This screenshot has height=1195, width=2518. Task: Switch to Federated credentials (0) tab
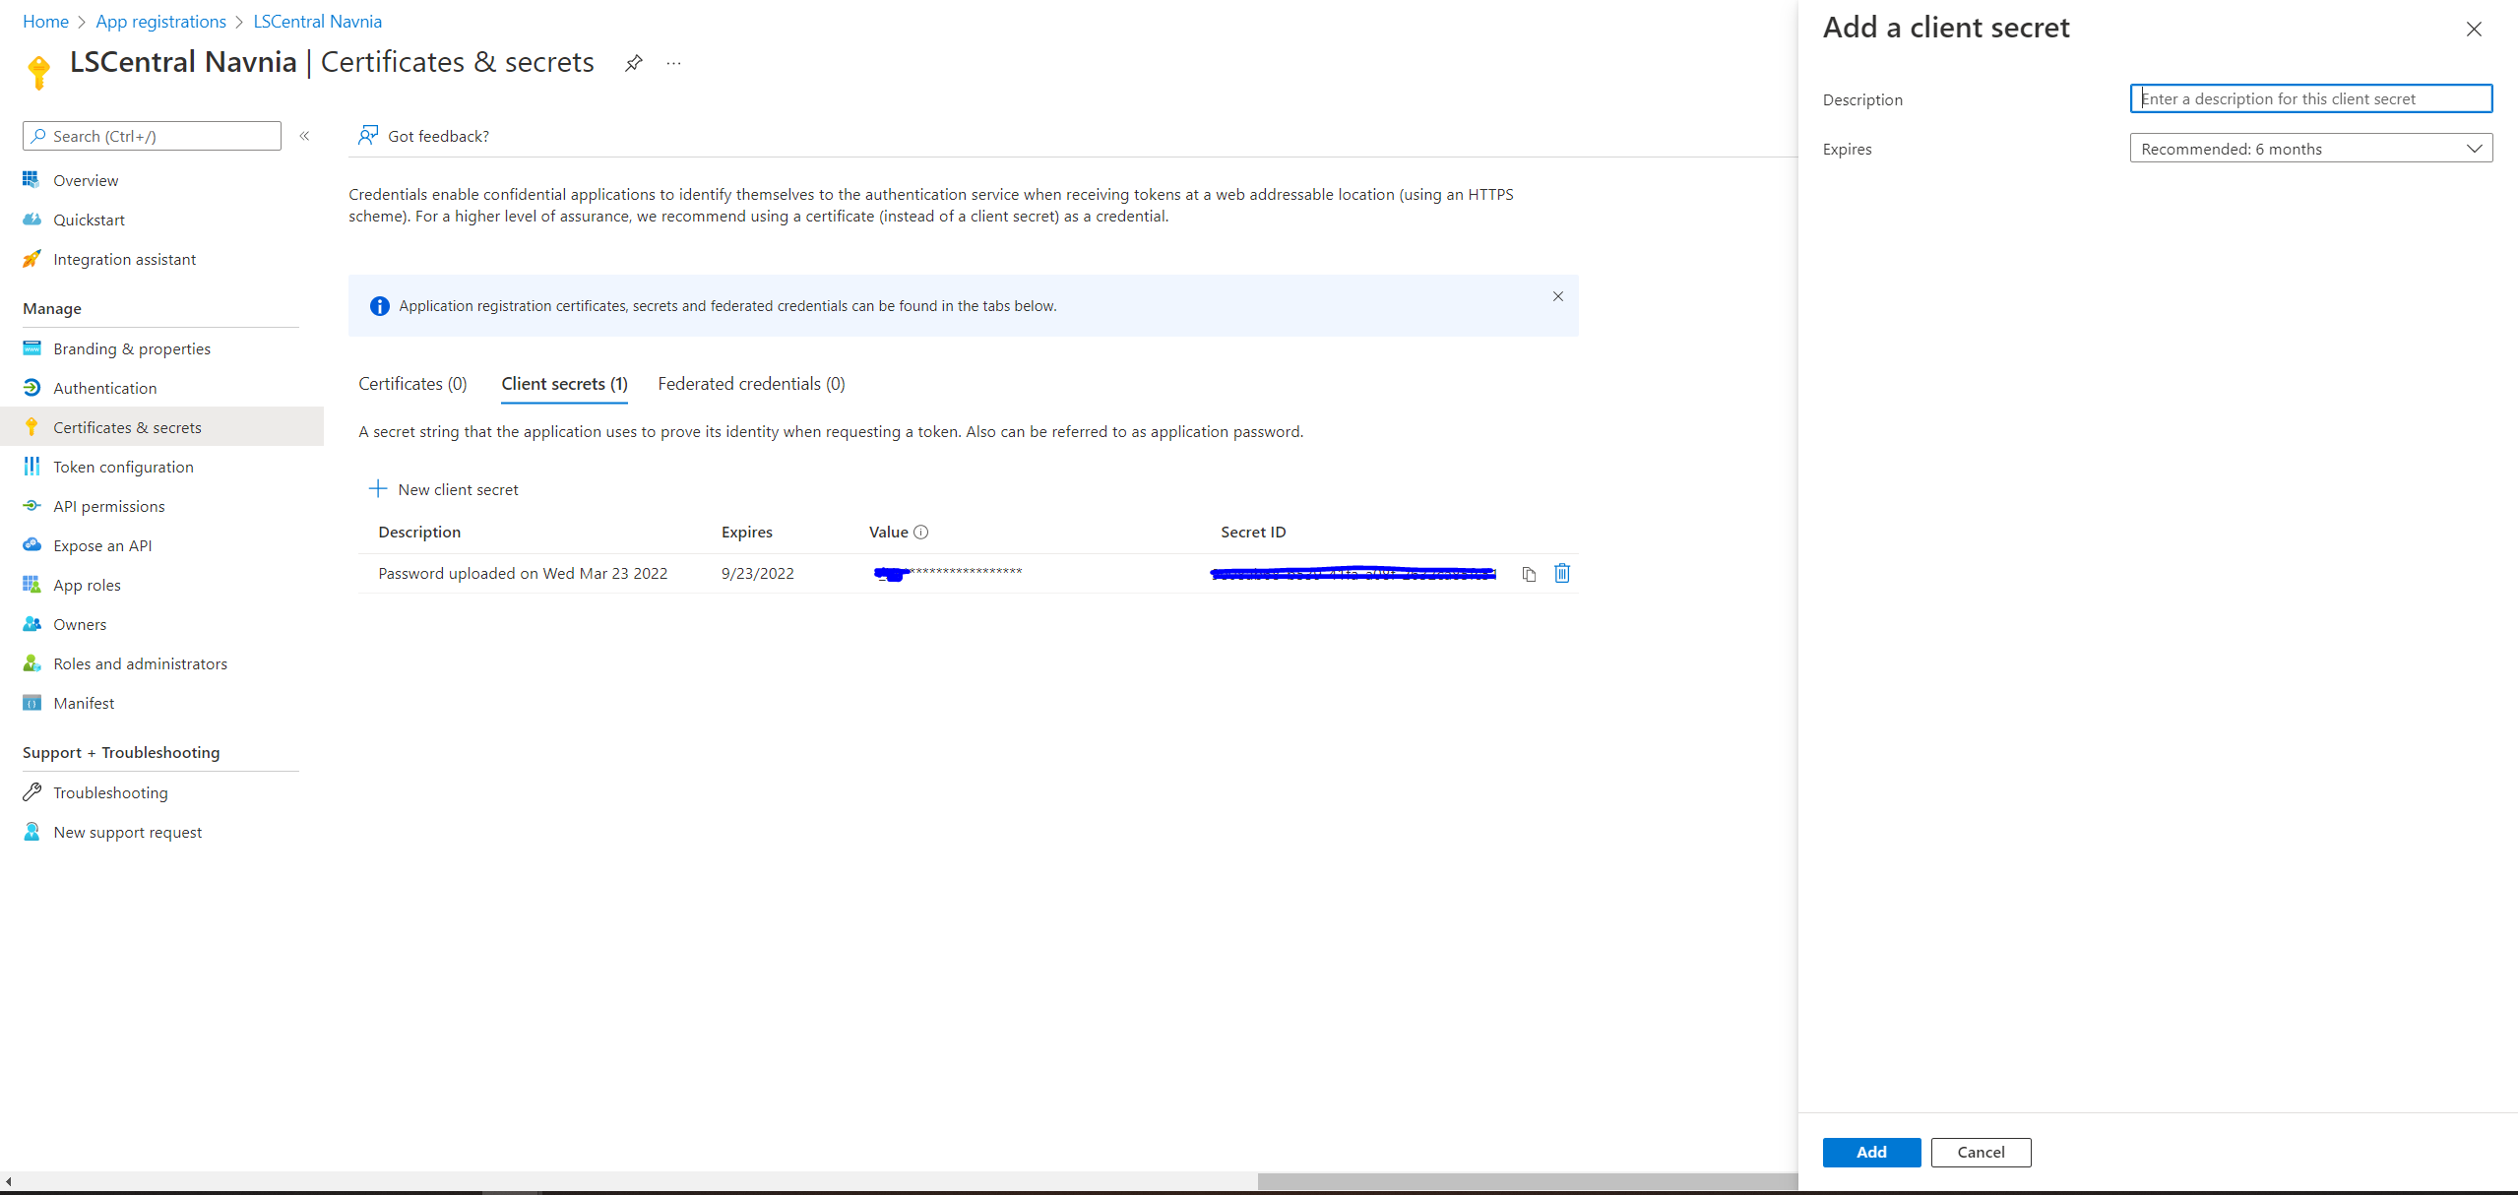[x=751, y=384]
